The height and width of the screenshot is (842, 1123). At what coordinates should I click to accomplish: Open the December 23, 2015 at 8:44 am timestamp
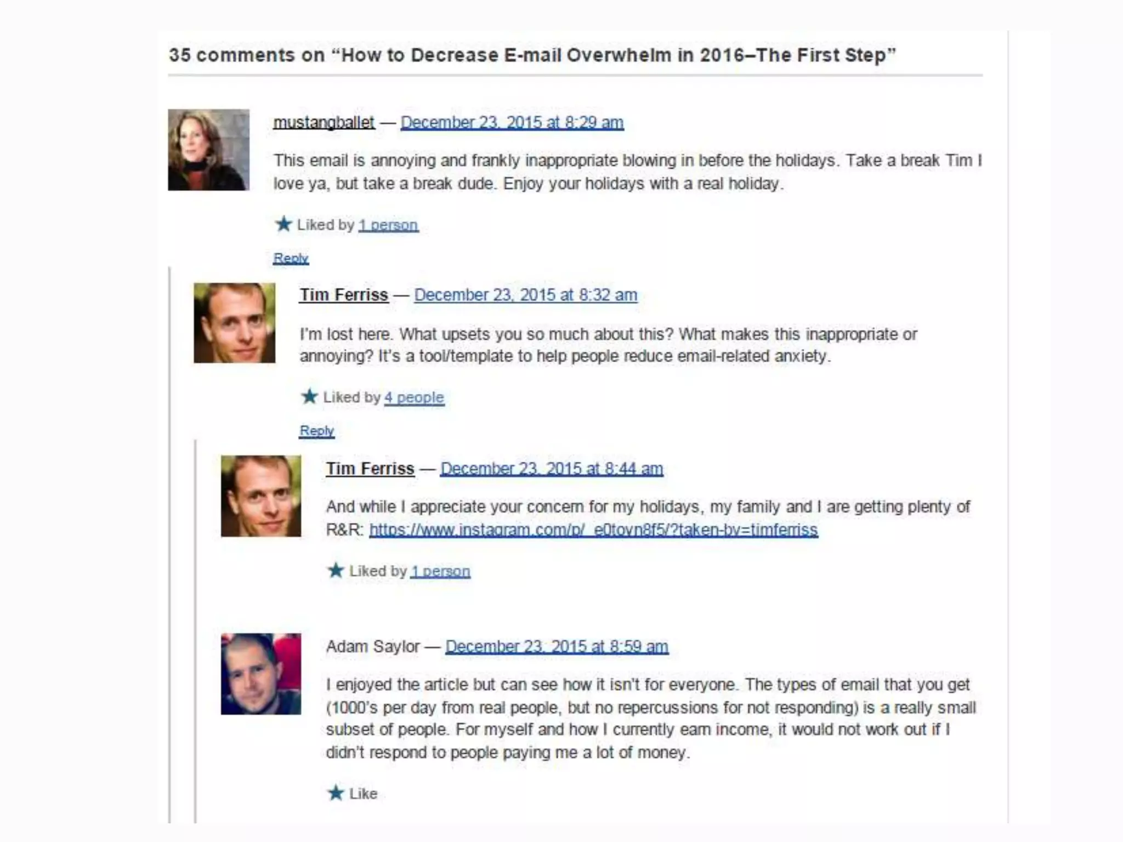(x=552, y=469)
